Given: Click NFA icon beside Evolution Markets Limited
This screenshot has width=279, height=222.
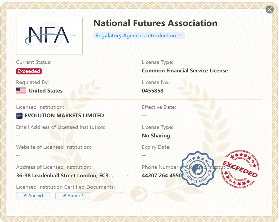Looking at the screenshot, I should pos(19,116).
